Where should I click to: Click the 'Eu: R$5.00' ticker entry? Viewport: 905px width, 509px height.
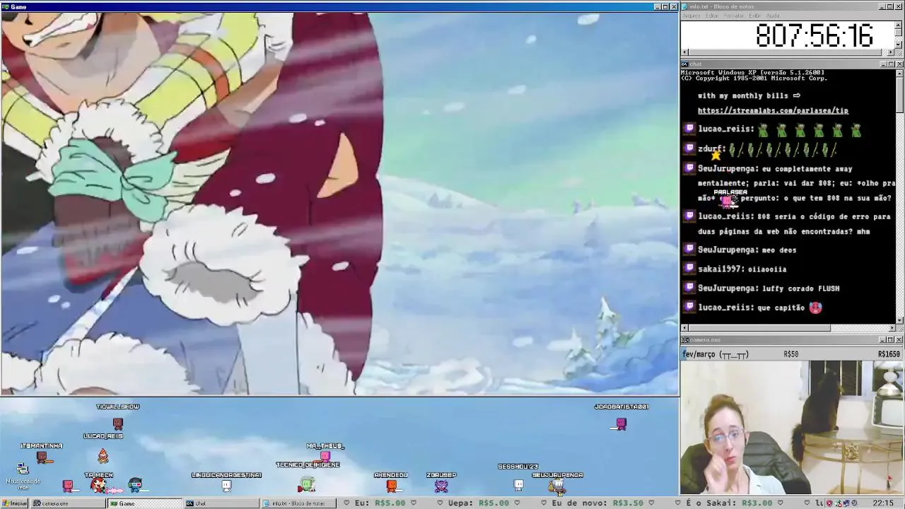point(379,503)
